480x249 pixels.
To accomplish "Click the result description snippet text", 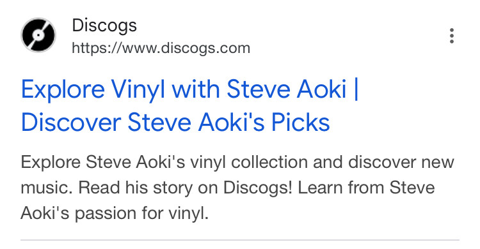I will coord(237,187).
